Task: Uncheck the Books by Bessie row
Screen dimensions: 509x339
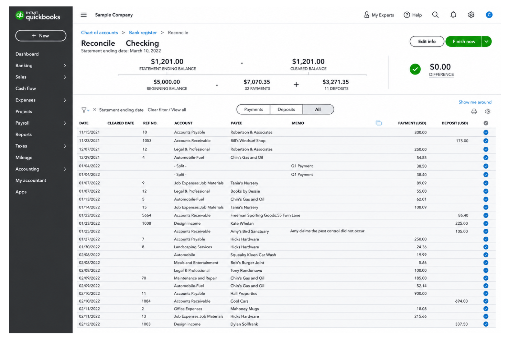Action: point(486,191)
